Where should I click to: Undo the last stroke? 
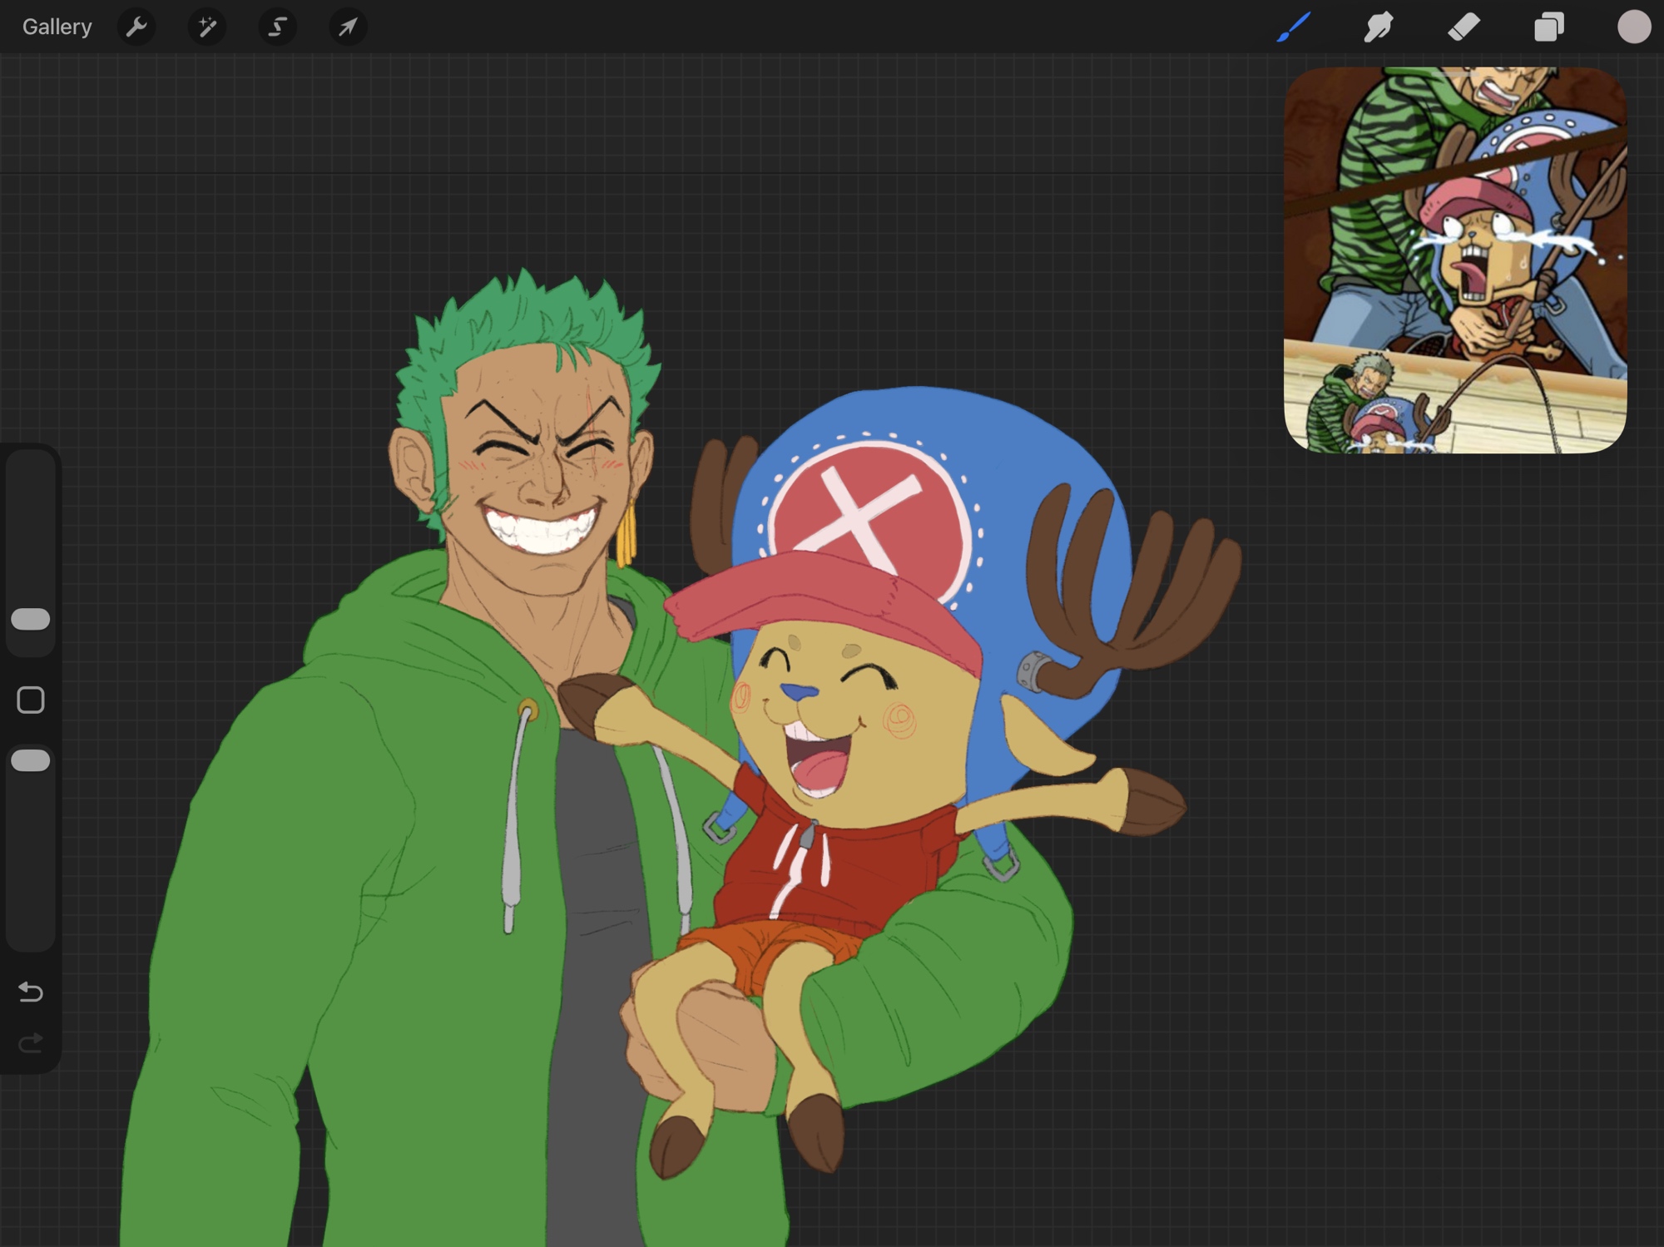[x=31, y=991]
